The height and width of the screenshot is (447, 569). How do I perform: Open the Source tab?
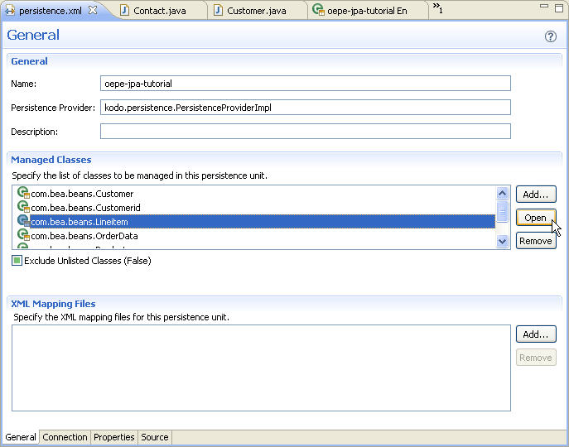pyautogui.click(x=154, y=437)
